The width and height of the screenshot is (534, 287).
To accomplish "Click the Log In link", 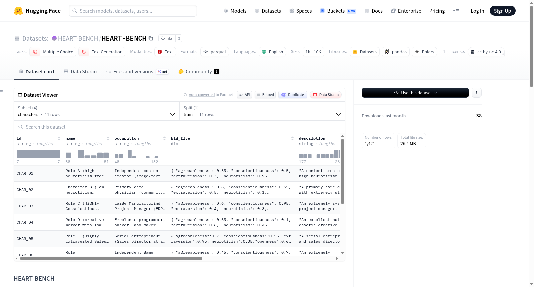I will pos(477,11).
